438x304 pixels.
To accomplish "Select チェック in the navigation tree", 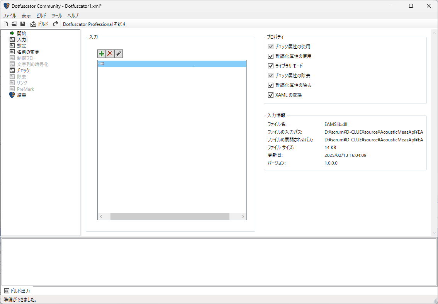I will coord(23,70).
